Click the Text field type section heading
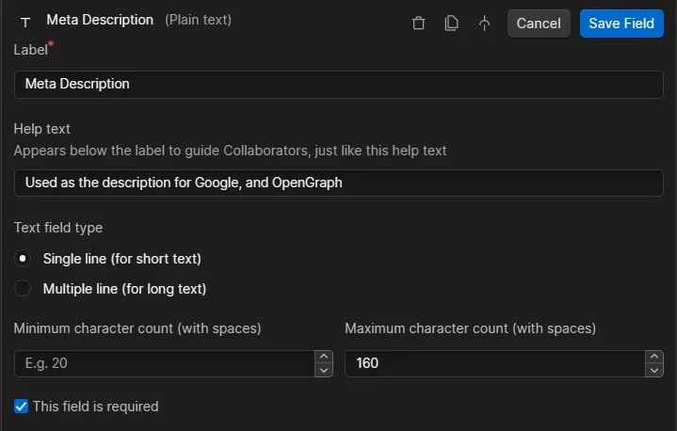The height and width of the screenshot is (431, 677). click(x=58, y=228)
